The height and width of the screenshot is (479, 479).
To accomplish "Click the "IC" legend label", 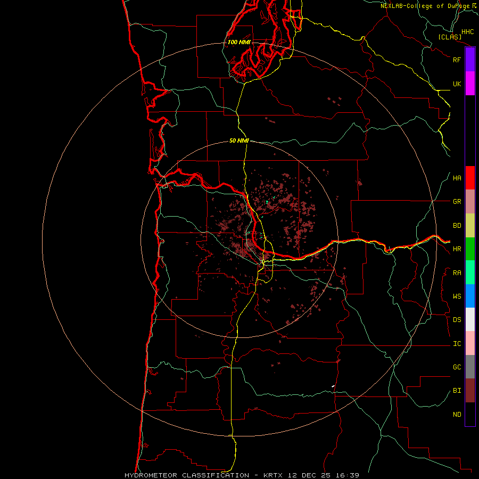I will 457,344.
